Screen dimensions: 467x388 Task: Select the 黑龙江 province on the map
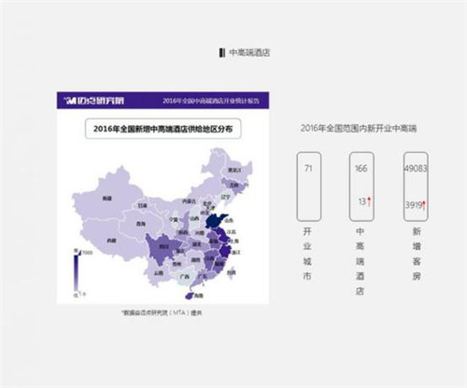tap(234, 170)
